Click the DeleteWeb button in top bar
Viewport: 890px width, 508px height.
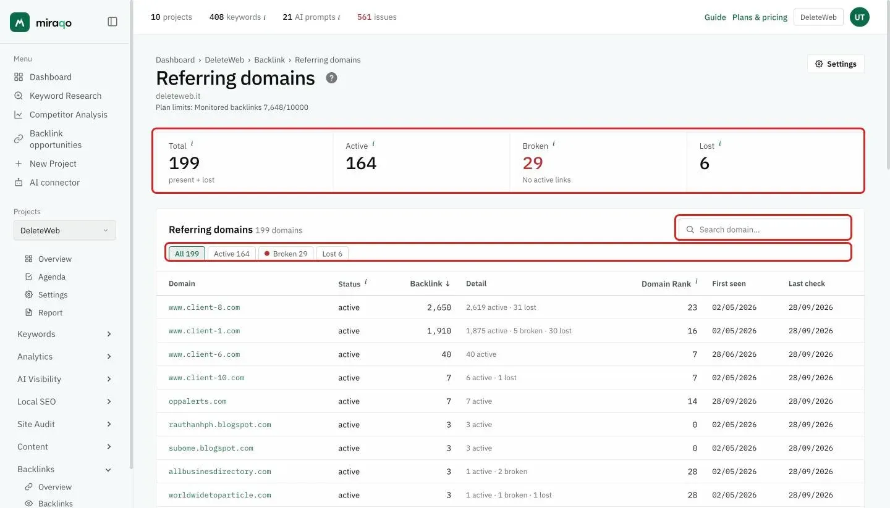(x=818, y=17)
